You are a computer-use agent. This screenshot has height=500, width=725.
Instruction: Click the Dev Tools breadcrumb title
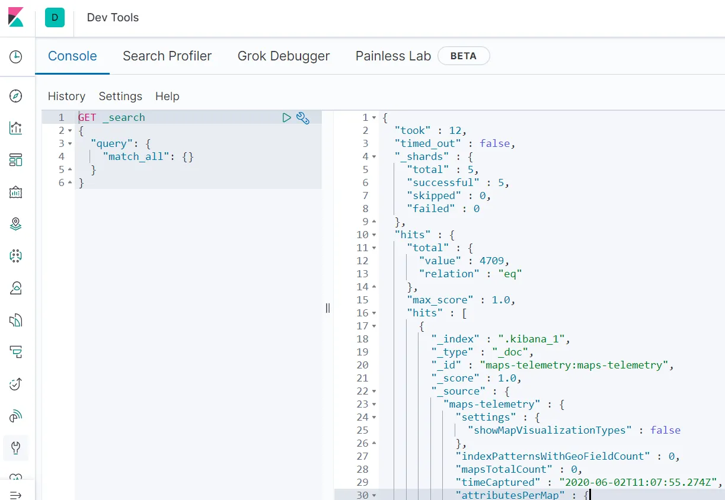pyautogui.click(x=113, y=17)
